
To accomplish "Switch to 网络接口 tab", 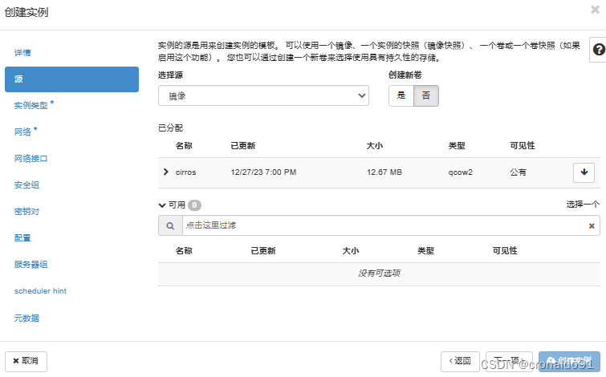I will tap(31, 158).
